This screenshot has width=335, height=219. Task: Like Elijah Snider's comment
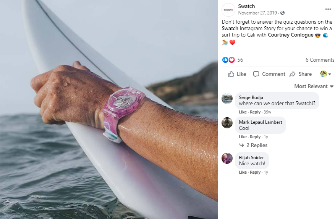243,173
